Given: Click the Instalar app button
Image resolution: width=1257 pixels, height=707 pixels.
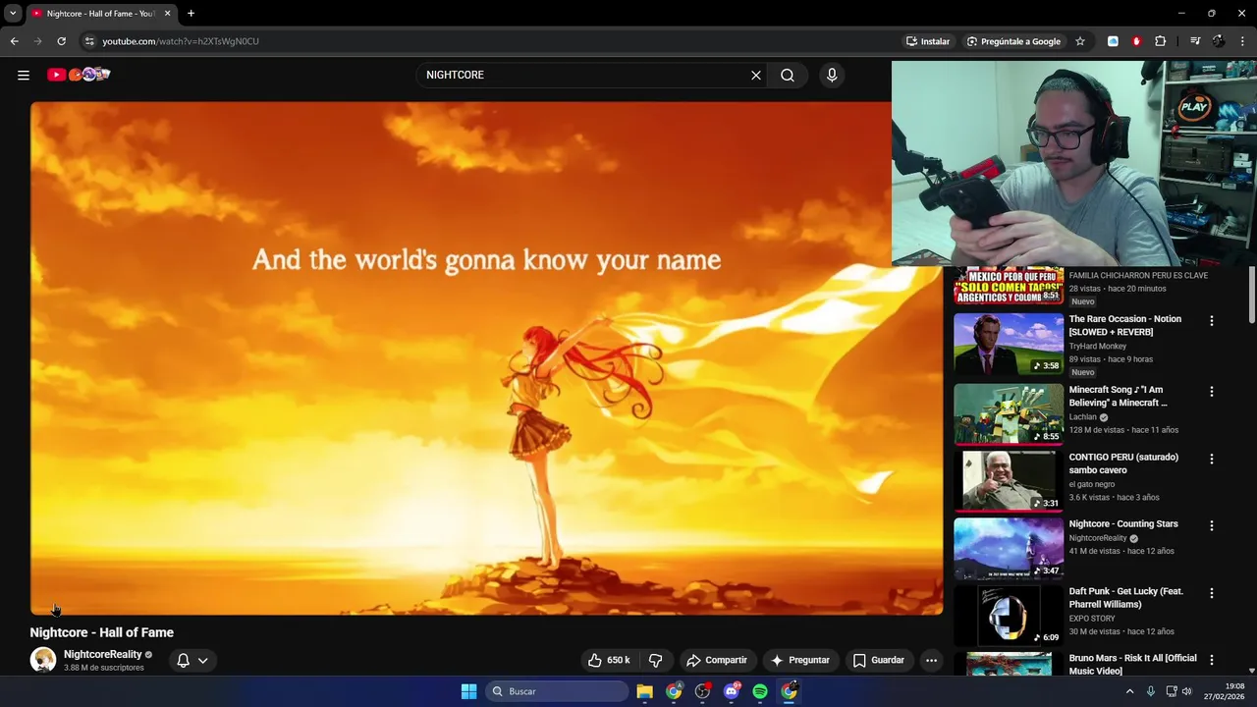Looking at the screenshot, I should (928, 41).
